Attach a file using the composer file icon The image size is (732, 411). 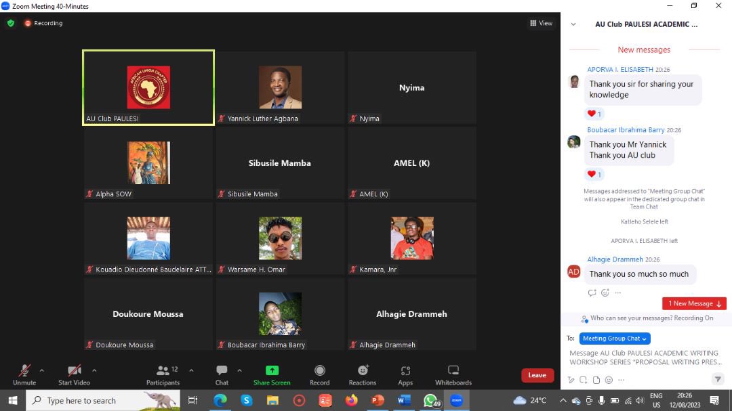(x=596, y=380)
